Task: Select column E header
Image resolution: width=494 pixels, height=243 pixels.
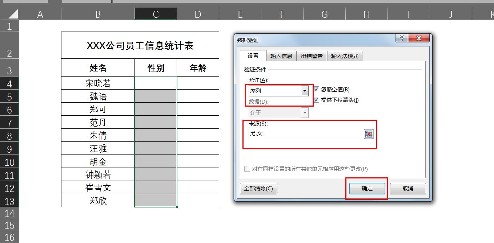Action: coord(240,14)
